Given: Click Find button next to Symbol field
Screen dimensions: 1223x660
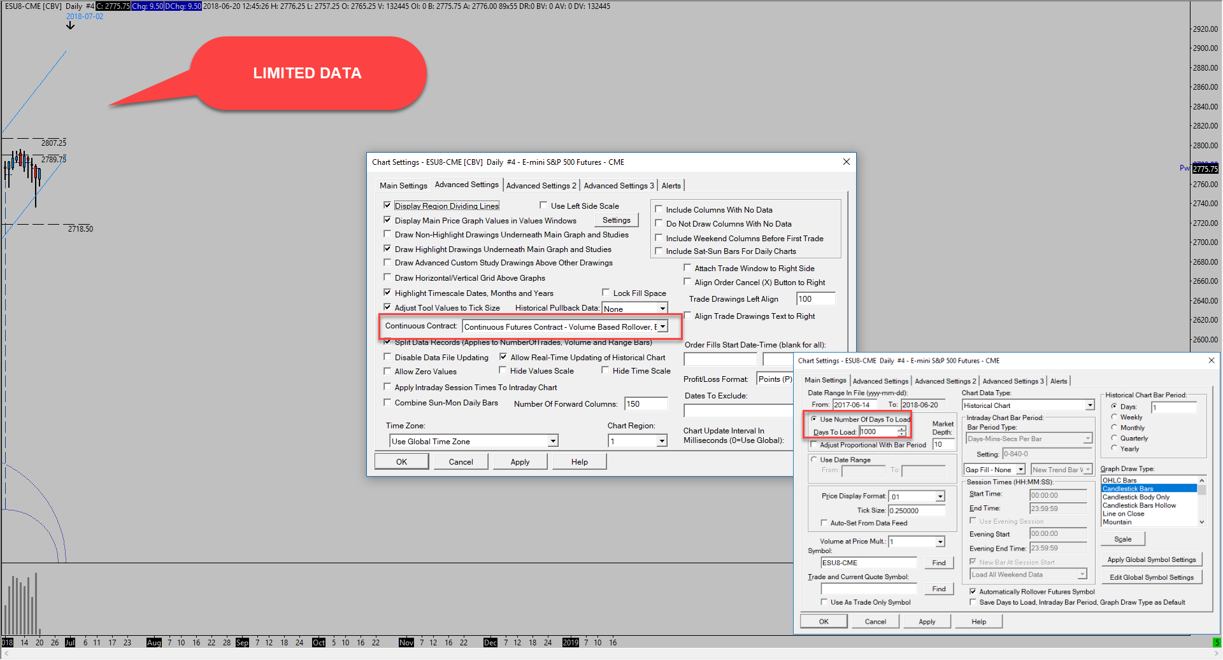Looking at the screenshot, I should click(x=938, y=563).
